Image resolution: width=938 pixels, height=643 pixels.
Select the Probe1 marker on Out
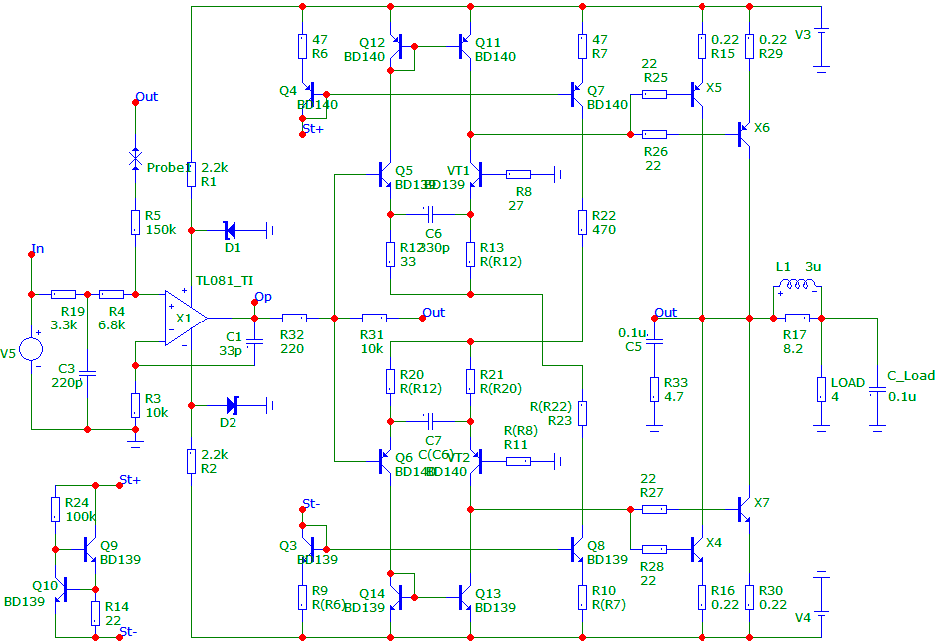(x=135, y=159)
